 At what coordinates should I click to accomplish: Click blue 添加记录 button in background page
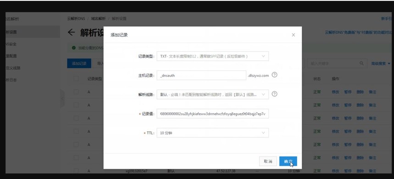pyautogui.click(x=79, y=63)
